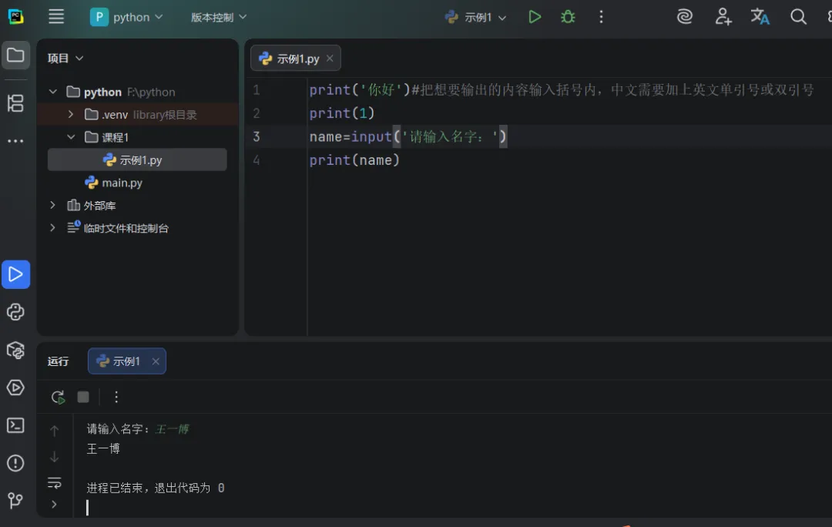Expand the console side toolbar chevron

pyautogui.click(x=54, y=504)
